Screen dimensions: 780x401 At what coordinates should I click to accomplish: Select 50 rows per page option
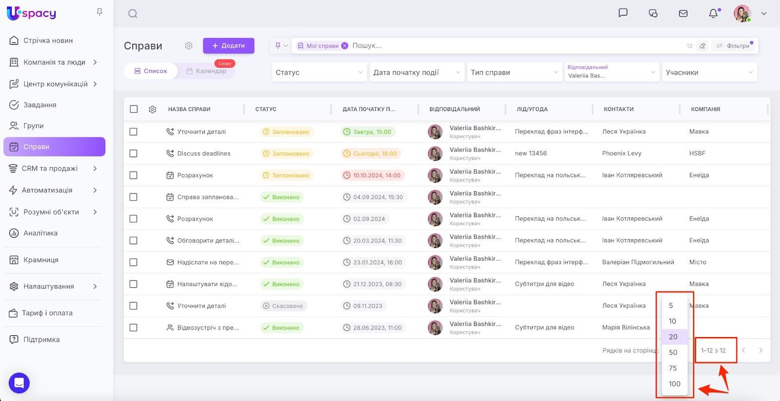click(675, 352)
